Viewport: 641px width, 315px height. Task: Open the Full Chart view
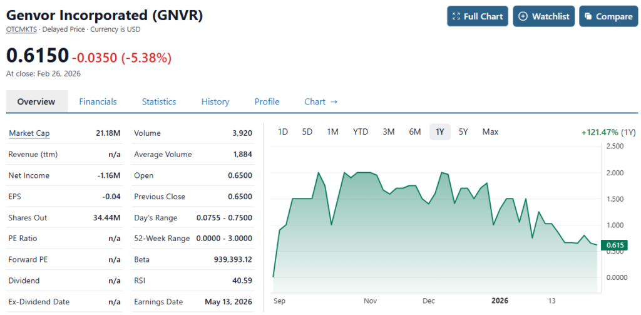tap(477, 16)
